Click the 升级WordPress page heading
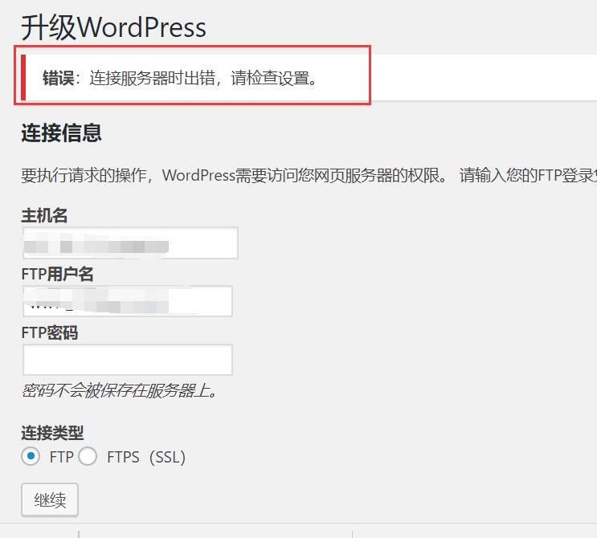The width and height of the screenshot is (597, 538). [113, 27]
